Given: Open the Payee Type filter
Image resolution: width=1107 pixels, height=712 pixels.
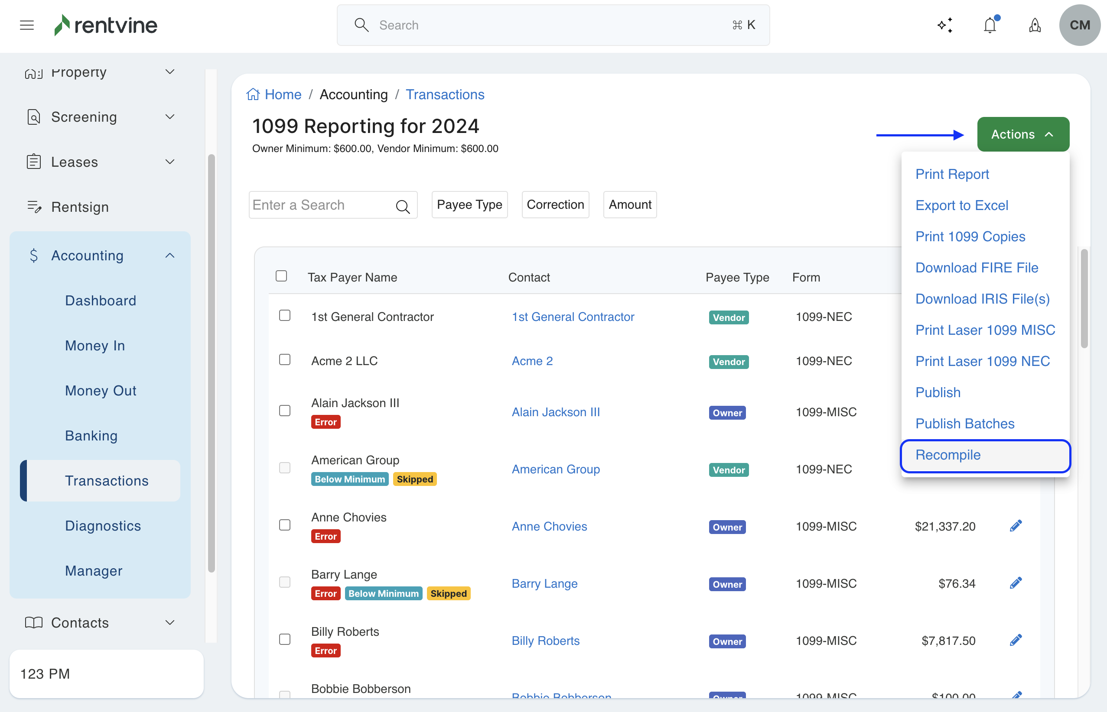Looking at the screenshot, I should 469,204.
